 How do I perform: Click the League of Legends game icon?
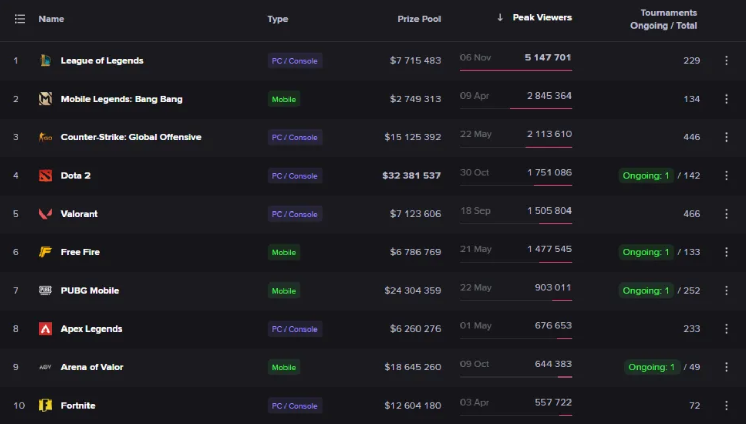46,60
